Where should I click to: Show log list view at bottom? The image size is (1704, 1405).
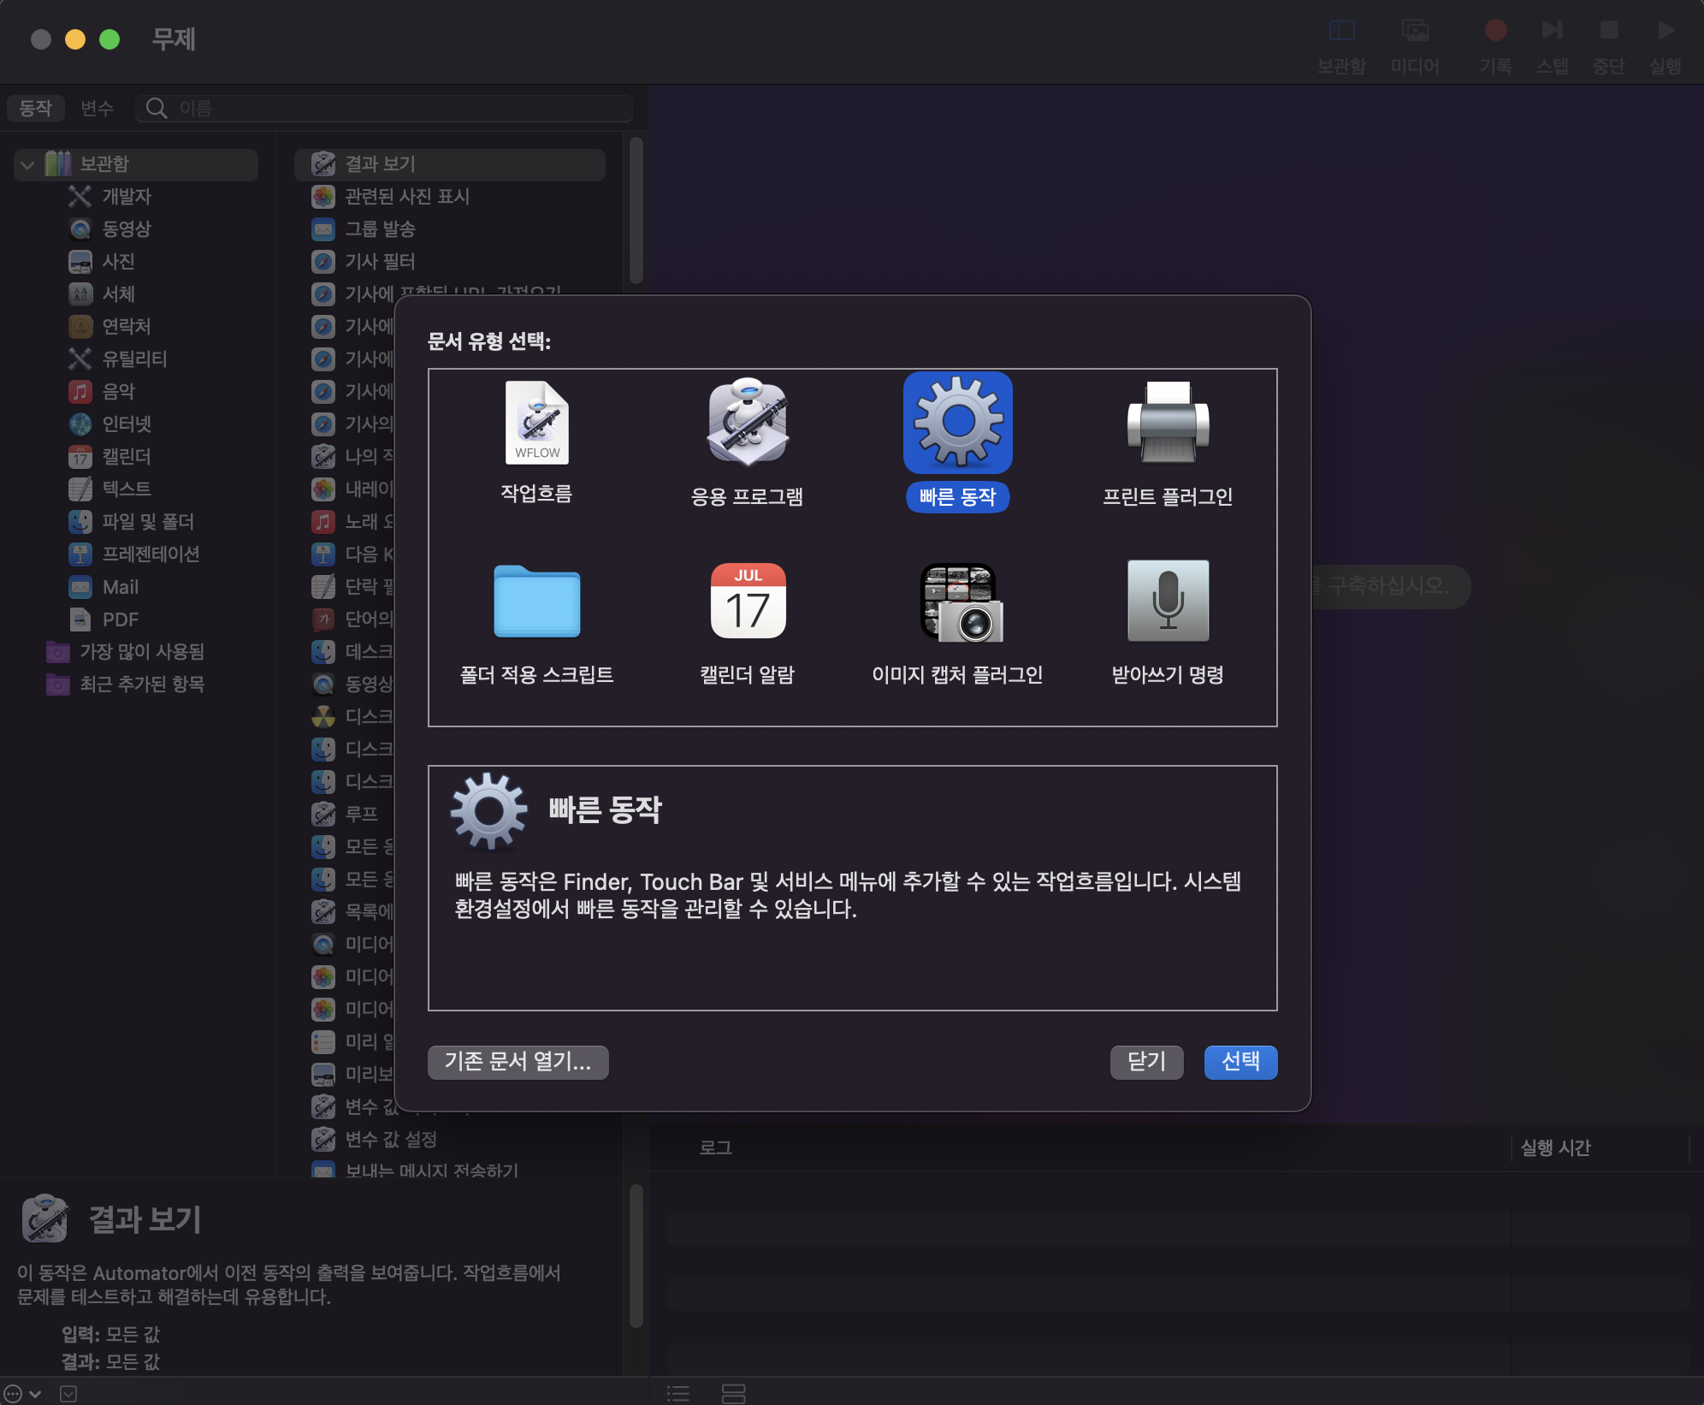tap(678, 1394)
